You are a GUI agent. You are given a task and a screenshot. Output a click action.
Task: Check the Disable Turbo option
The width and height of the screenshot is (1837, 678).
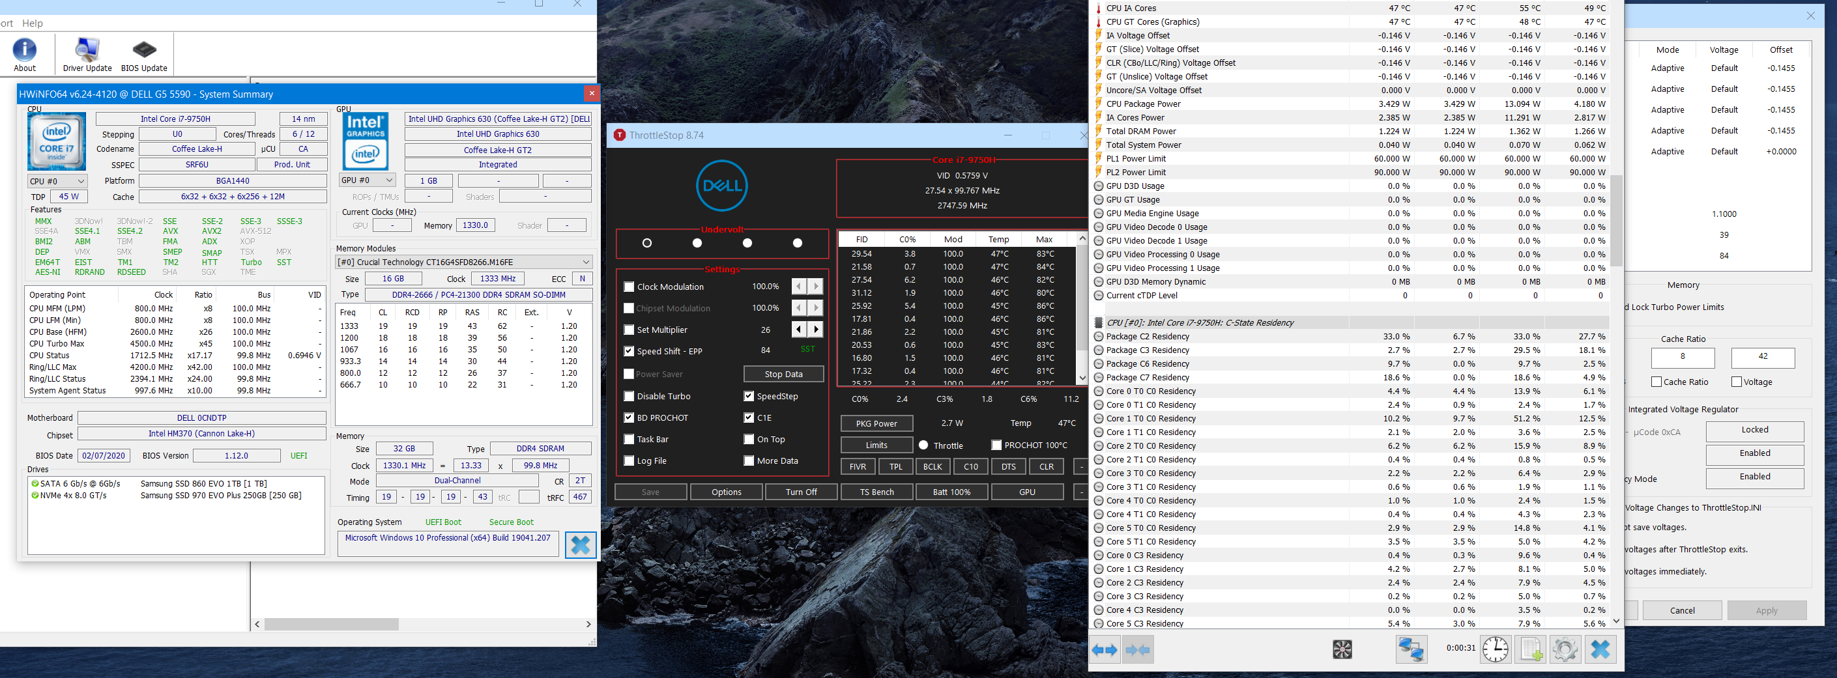pos(629,397)
